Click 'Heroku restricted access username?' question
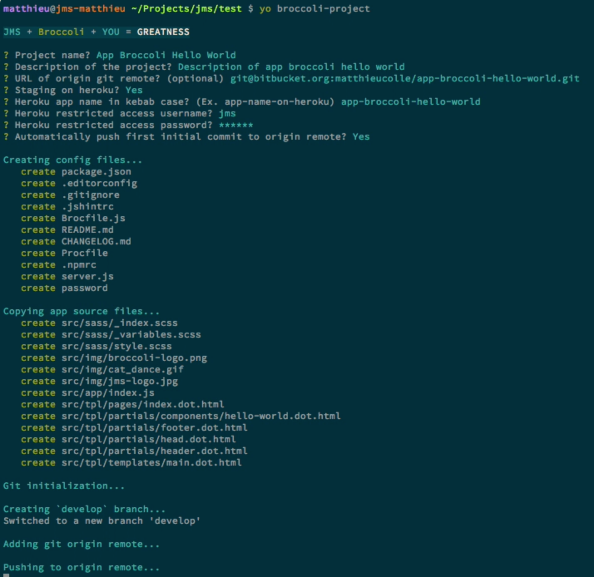The width and height of the screenshot is (594, 577). tap(114, 113)
